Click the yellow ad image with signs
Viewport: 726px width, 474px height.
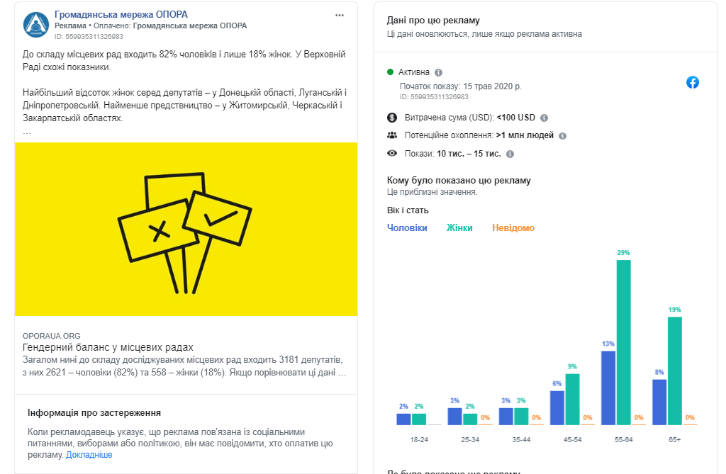click(x=186, y=229)
